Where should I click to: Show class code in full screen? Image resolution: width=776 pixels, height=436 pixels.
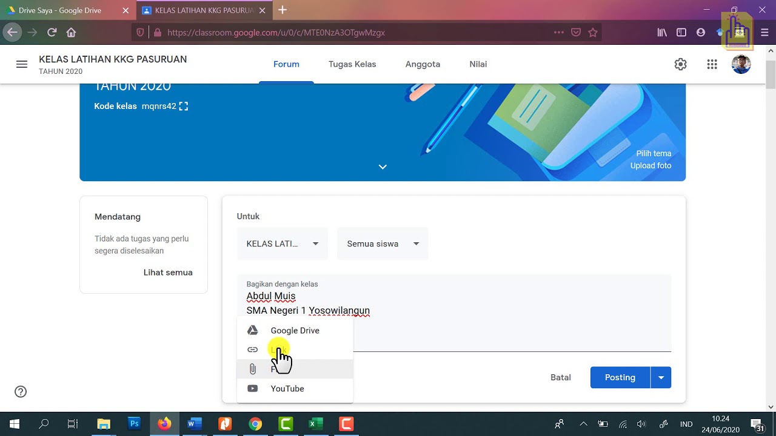tap(184, 106)
